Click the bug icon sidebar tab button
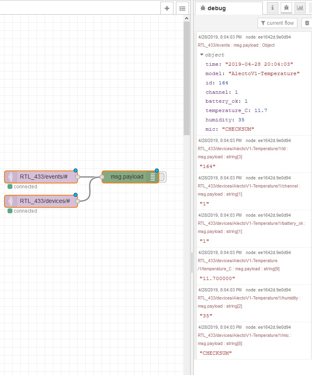Viewport: 312px width, 375px height. pyautogui.click(x=286, y=8)
